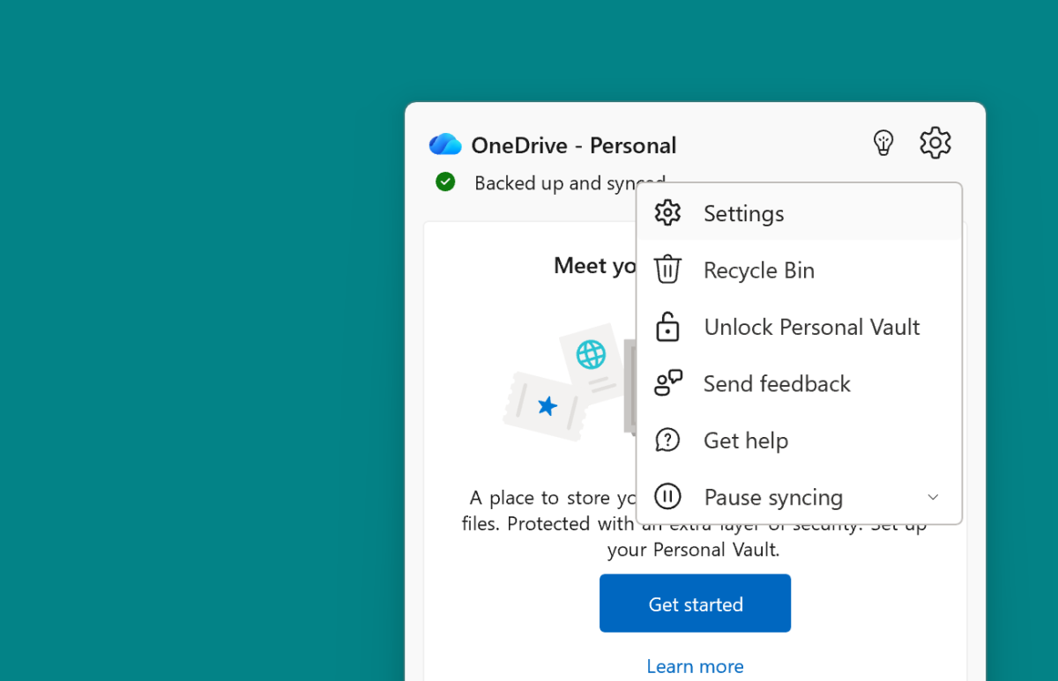Click the trash can icon
1058x681 pixels.
pyautogui.click(x=667, y=270)
